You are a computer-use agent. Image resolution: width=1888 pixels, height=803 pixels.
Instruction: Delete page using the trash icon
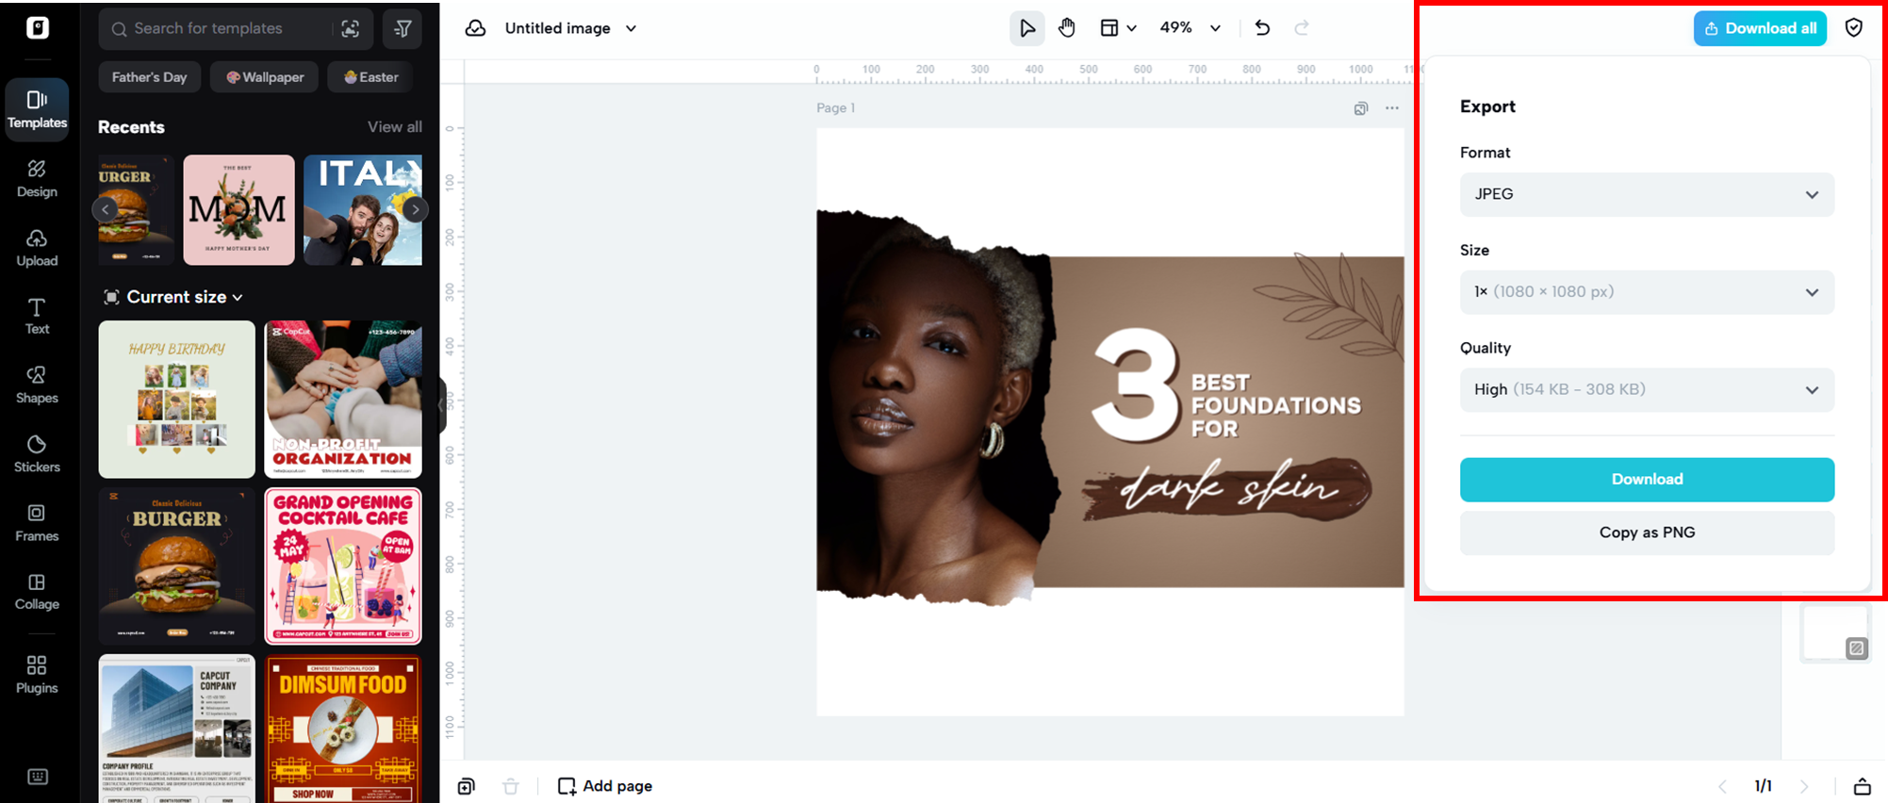pos(511,786)
